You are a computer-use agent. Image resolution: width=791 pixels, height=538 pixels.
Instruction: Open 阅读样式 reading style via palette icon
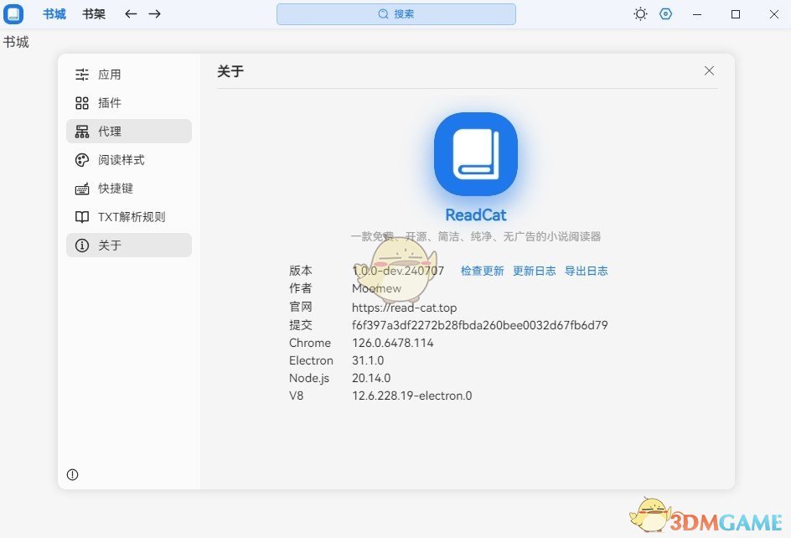(x=81, y=159)
